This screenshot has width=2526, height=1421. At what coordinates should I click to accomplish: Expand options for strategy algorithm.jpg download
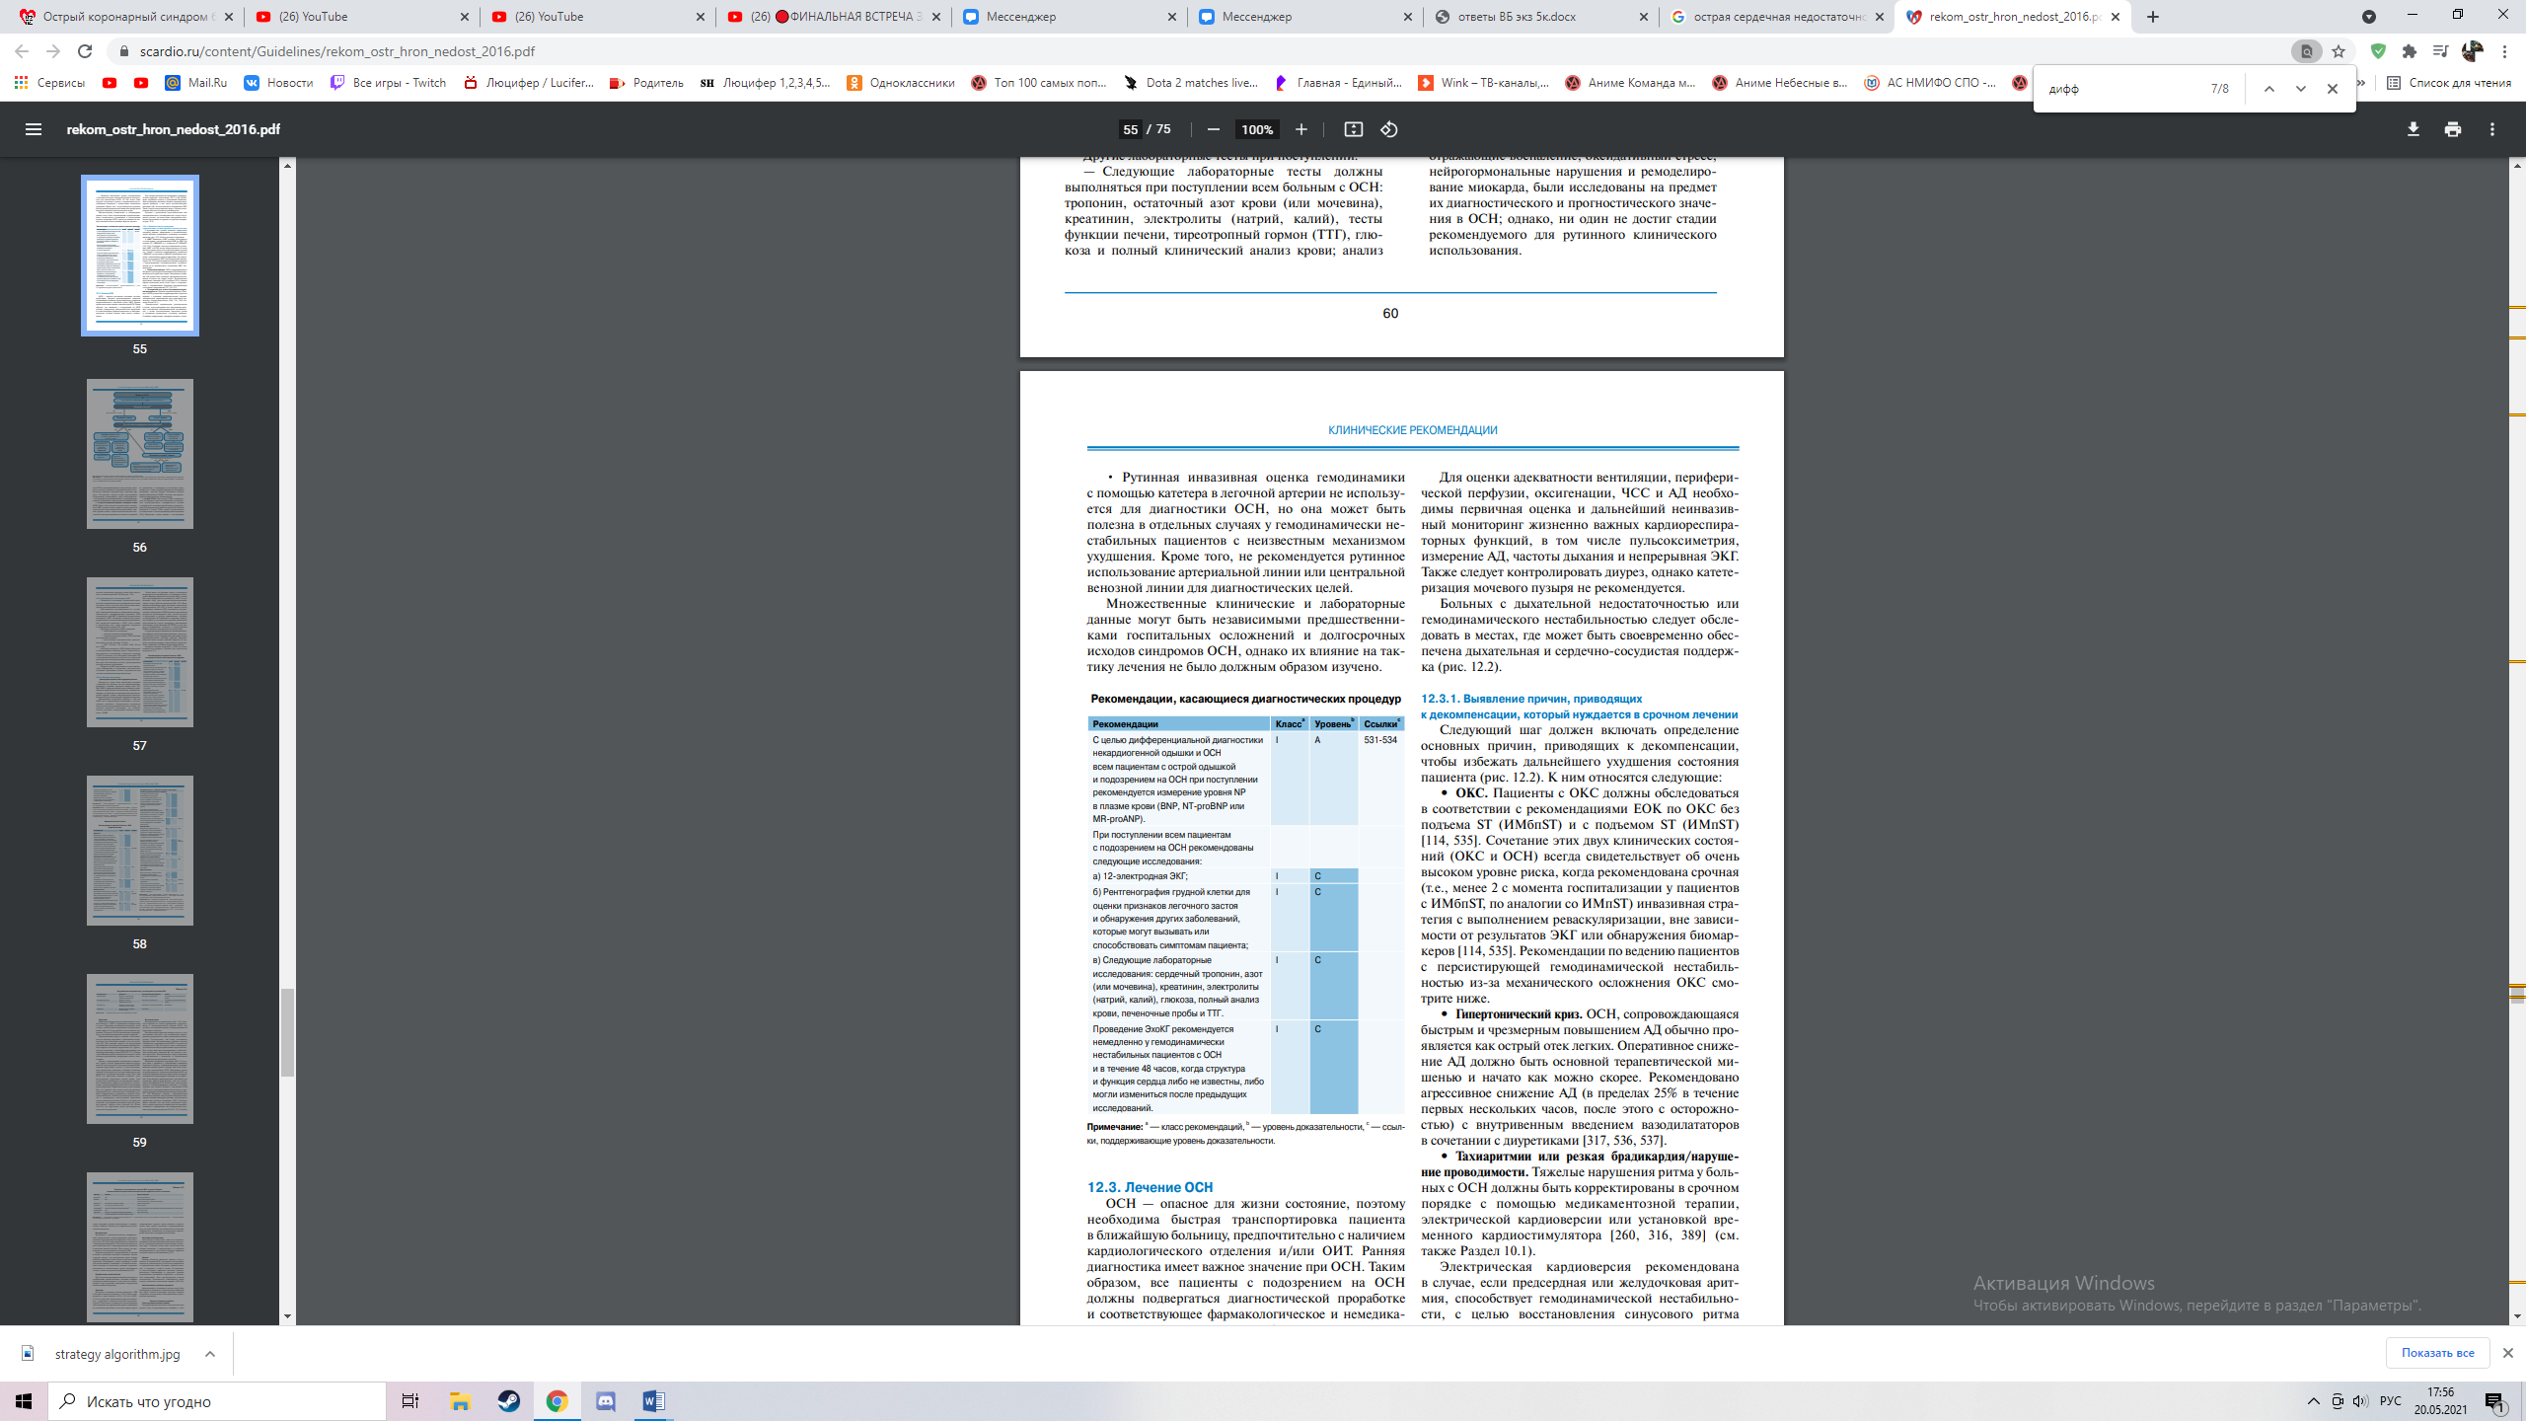pyautogui.click(x=209, y=1354)
